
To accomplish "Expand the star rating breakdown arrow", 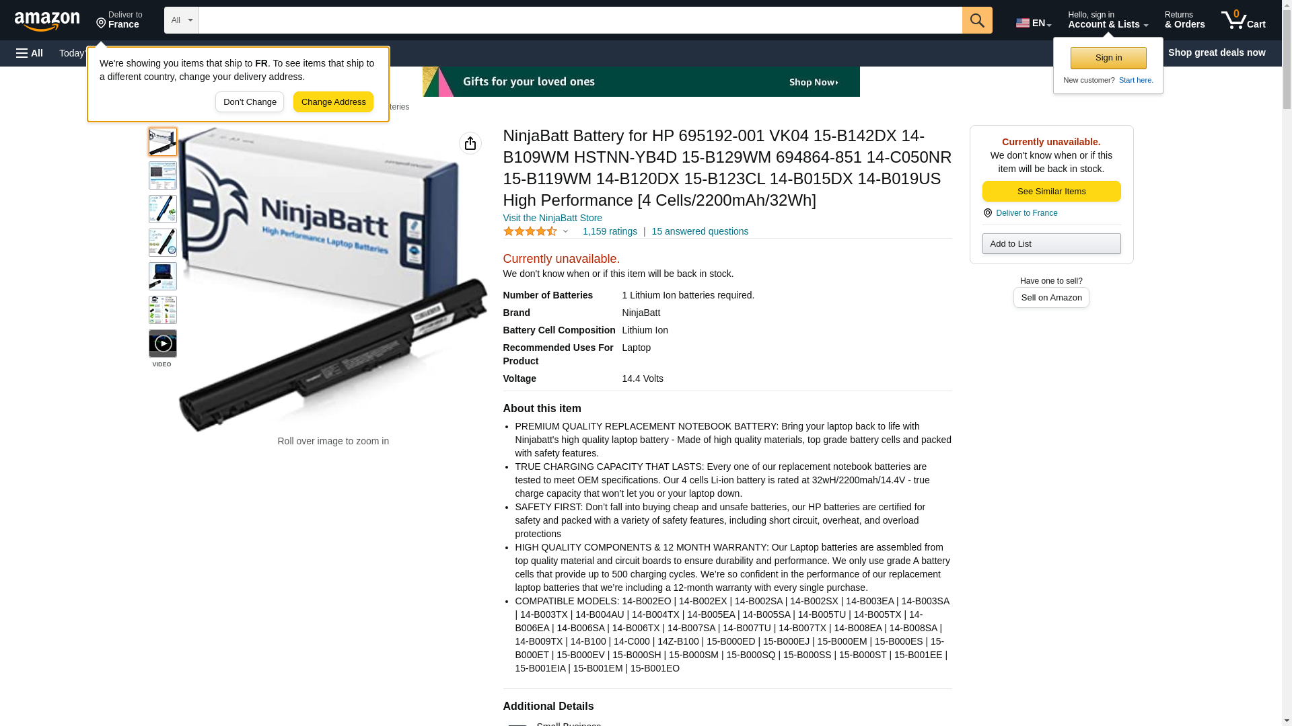I will pyautogui.click(x=565, y=231).
